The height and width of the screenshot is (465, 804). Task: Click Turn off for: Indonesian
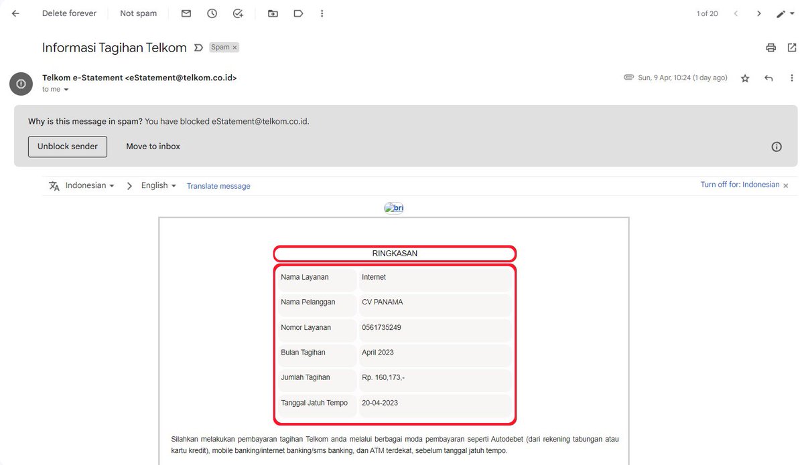[740, 185]
